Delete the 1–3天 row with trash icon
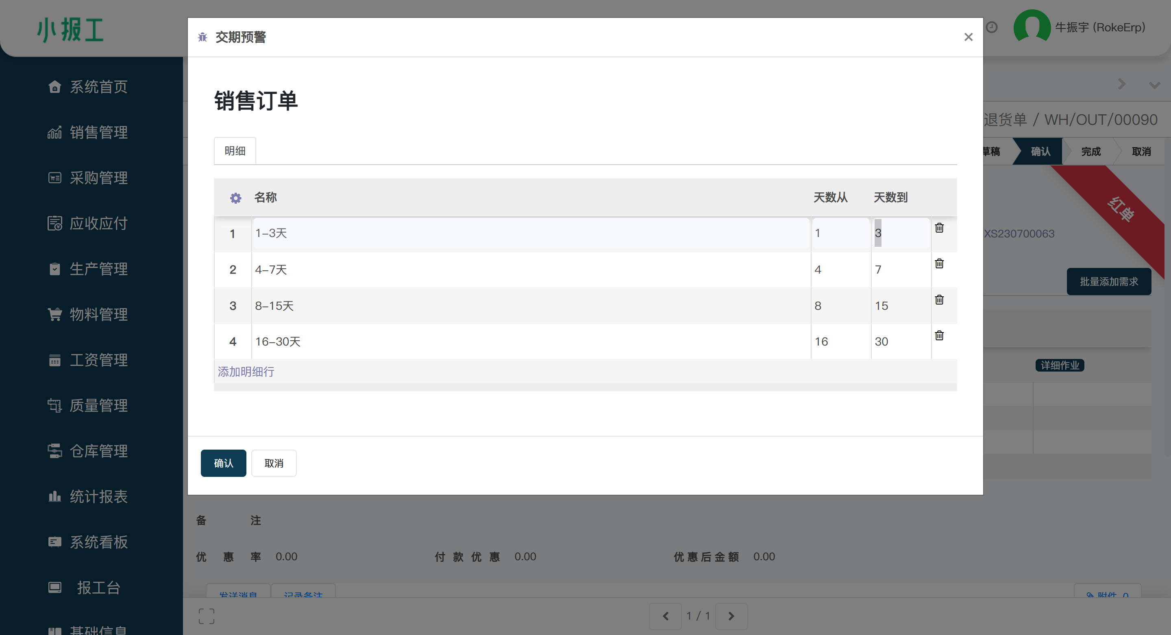 coord(939,228)
